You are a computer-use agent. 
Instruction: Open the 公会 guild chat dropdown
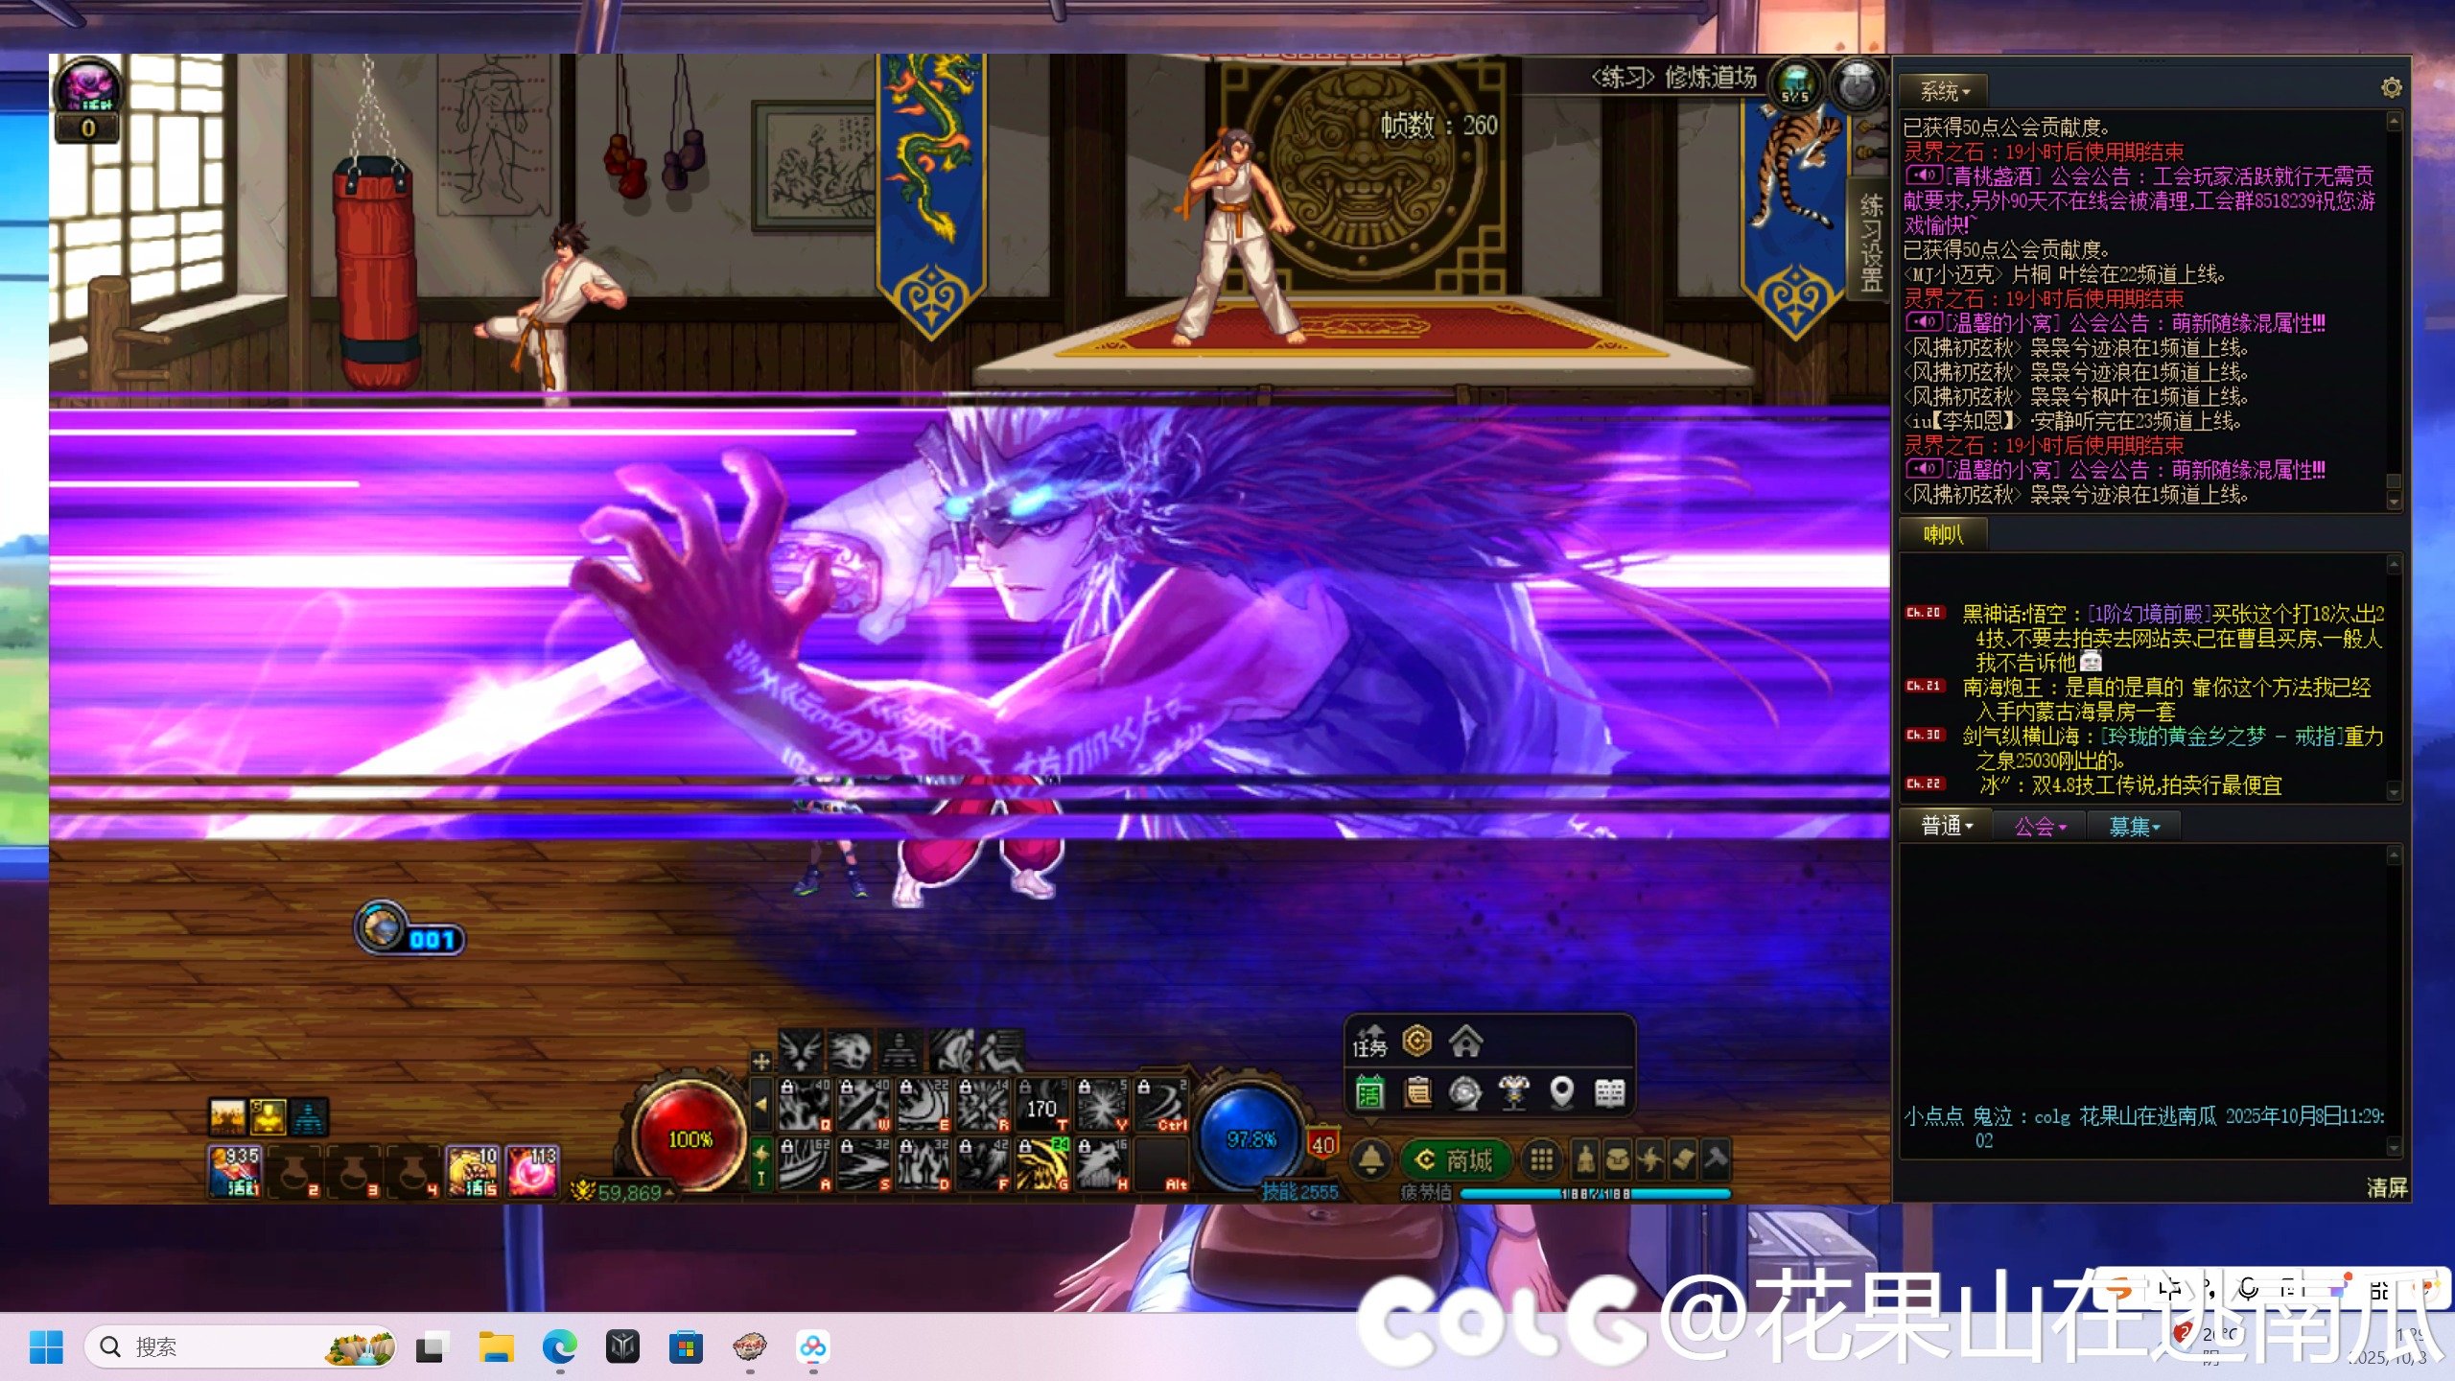tap(2040, 826)
